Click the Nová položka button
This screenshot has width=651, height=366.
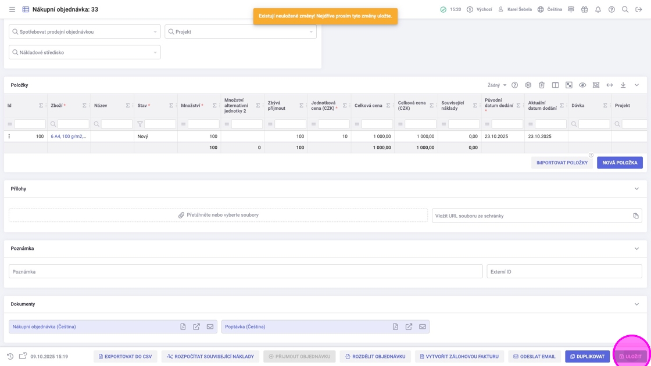click(x=620, y=163)
